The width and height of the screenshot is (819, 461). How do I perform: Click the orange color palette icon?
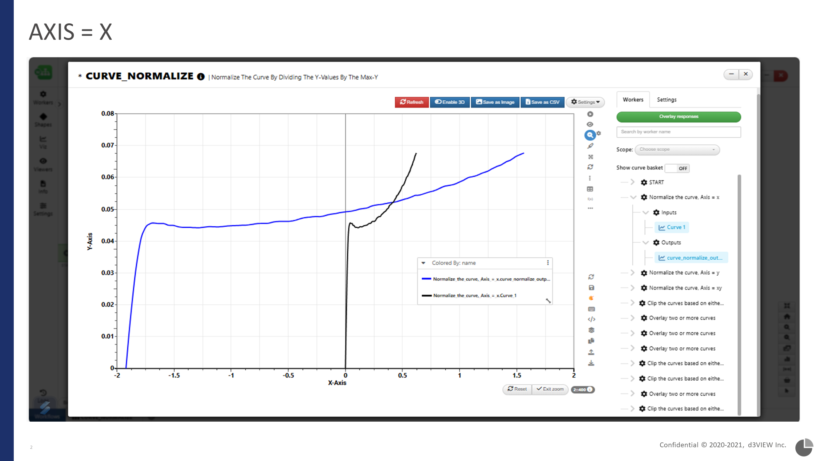point(591,298)
